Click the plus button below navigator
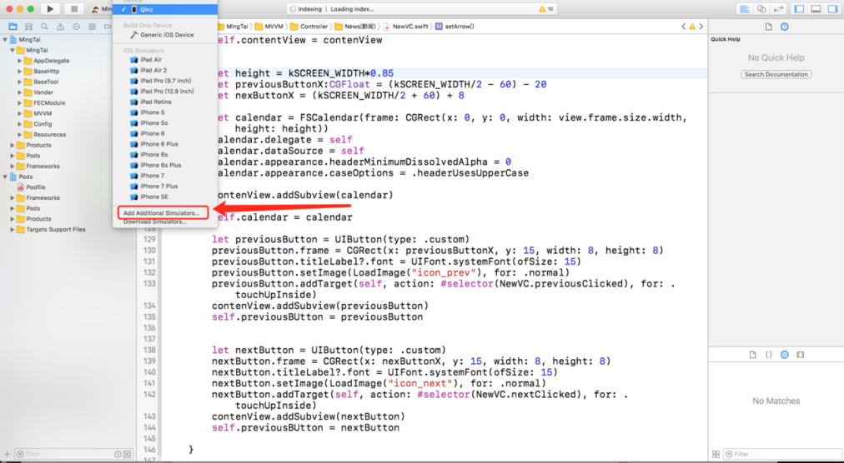Image resolution: width=844 pixels, height=463 pixels. point(7,455)
